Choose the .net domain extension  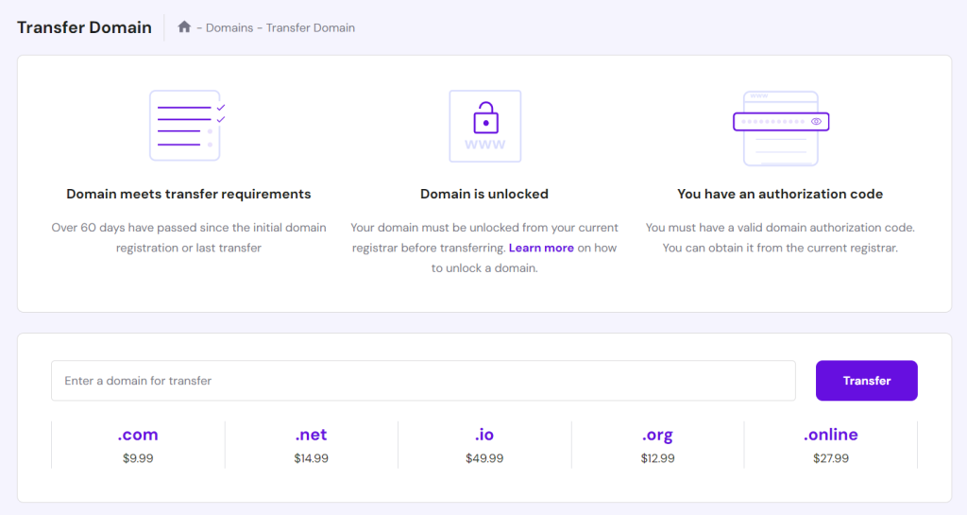pos(311,435)
